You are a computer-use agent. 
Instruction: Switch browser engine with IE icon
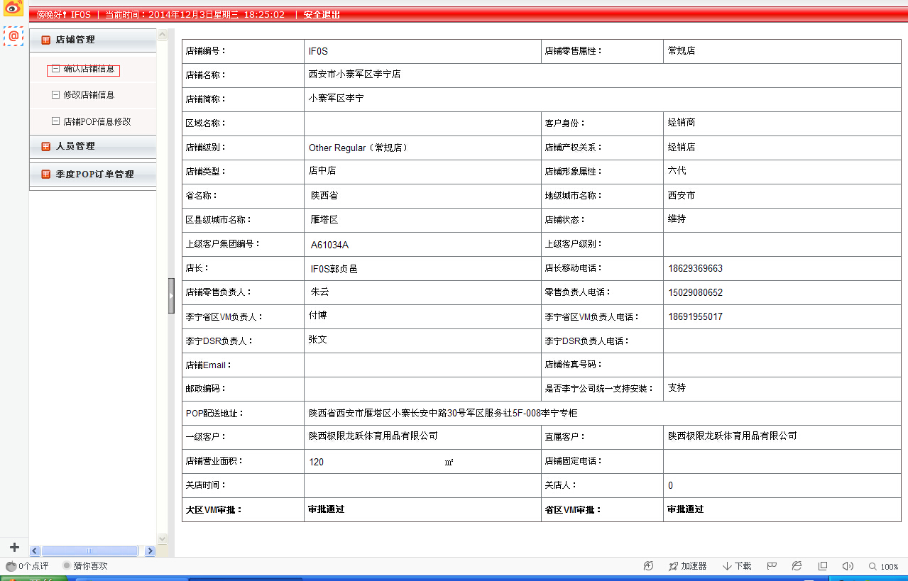click(x=797, y=566)
